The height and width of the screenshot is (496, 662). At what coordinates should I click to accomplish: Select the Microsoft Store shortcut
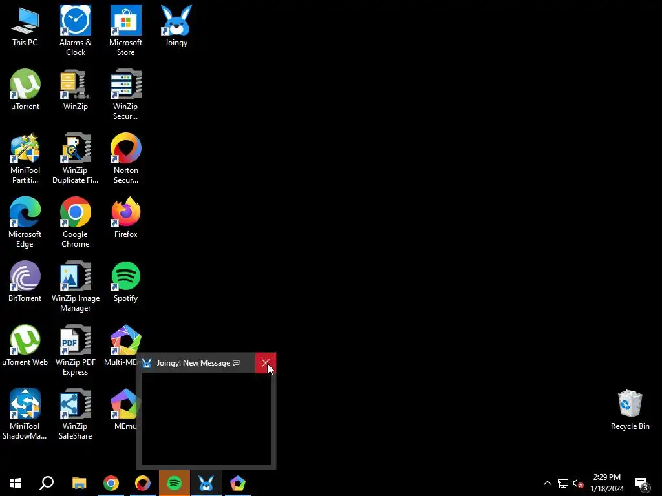[126, 30]
